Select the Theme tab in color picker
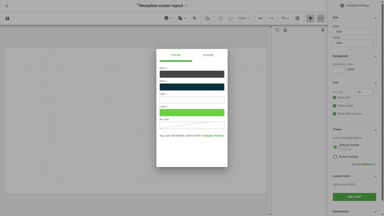 [x=176, y=55]
